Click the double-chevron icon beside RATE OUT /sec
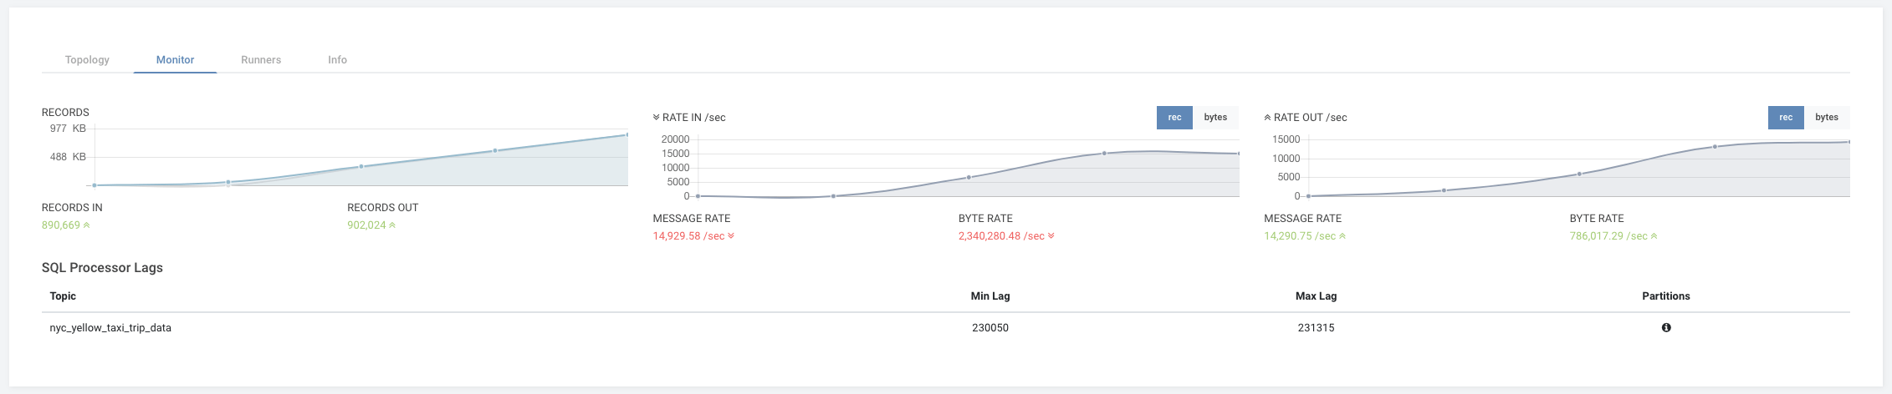The image size is (1892, 394). pos(1267,118)
